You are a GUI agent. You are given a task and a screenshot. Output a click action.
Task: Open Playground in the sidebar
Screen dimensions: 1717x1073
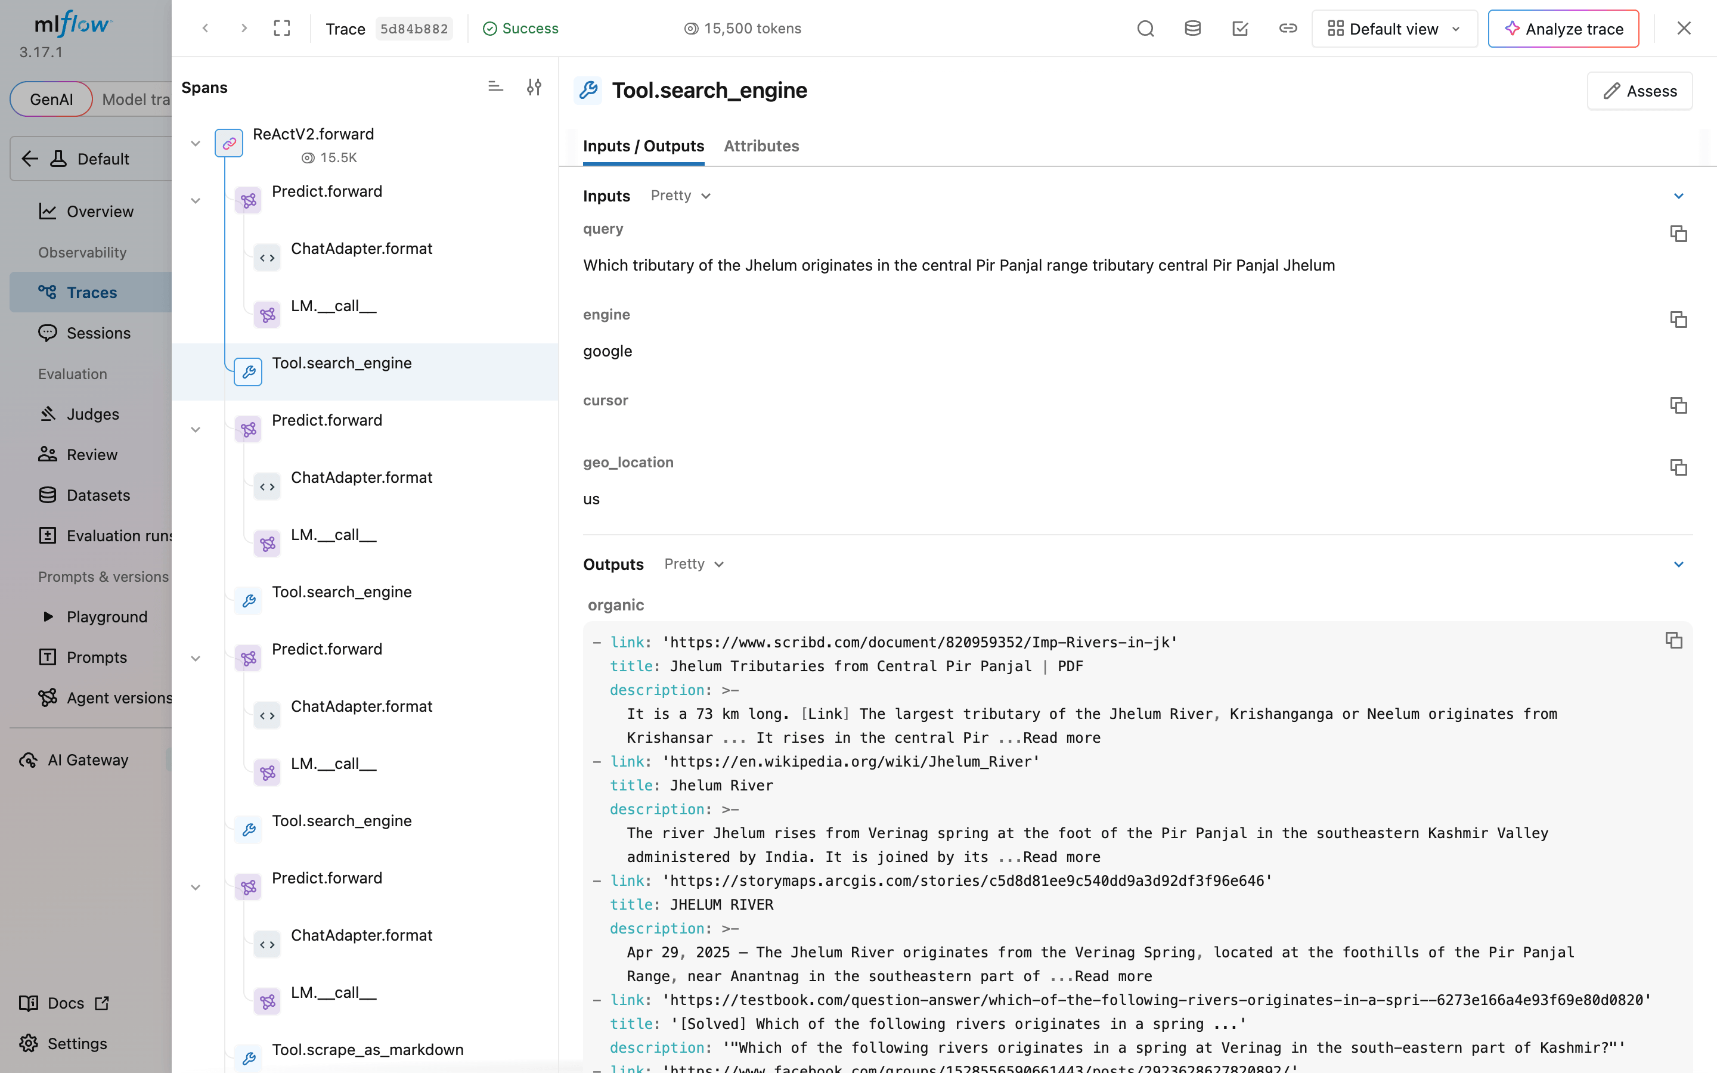(91, 617)
